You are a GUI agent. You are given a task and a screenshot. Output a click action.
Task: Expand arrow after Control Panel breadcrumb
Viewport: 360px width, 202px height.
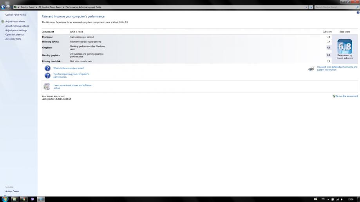36,7
